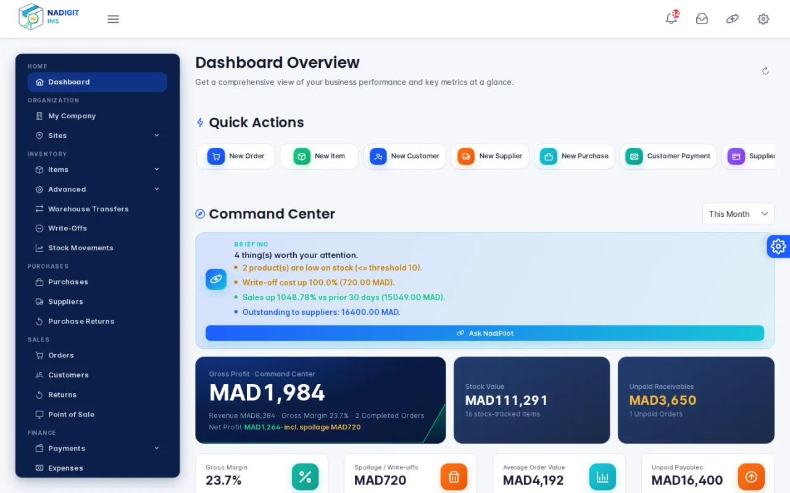Click the hamburger menu icon
This screenshot has height=493, width=790.
coord(113,19)
